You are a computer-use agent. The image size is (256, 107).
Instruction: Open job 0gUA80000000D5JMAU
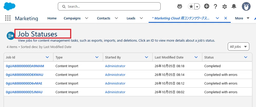(24, 92)
